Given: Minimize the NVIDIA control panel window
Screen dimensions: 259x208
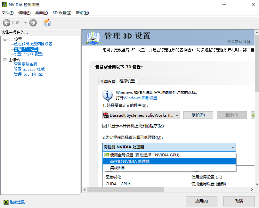Looking at the screenshot, I should (x=224, y=4).
